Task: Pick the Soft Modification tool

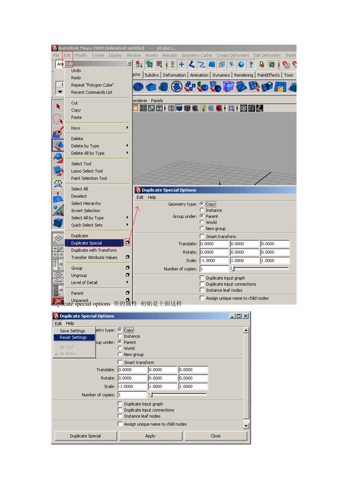Action: point(58,196)
